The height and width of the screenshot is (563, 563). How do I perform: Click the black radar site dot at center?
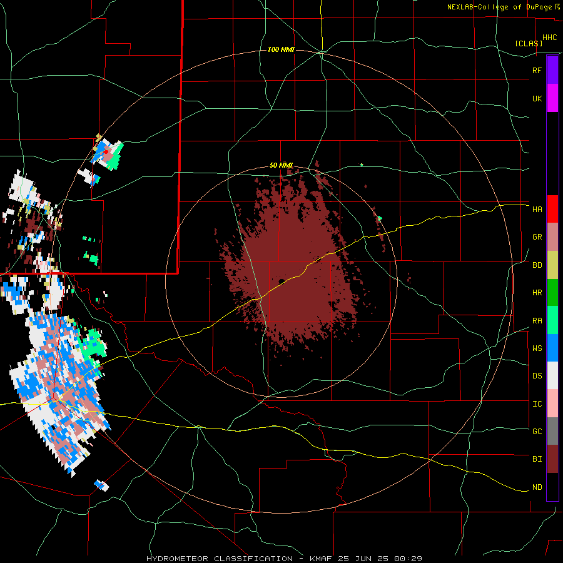(x=281, y=281)
